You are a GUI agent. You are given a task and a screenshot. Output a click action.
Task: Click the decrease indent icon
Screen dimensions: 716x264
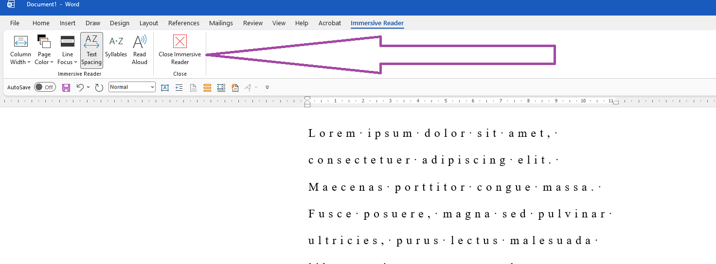click(179, 87)
